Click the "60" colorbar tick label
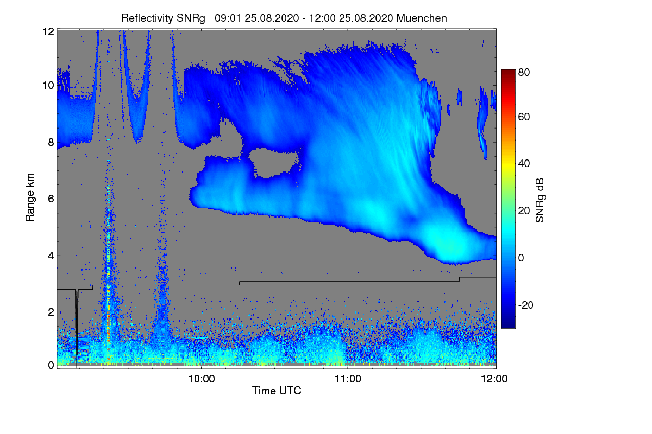This screenshot has width=652, height=434. point(524,117)
